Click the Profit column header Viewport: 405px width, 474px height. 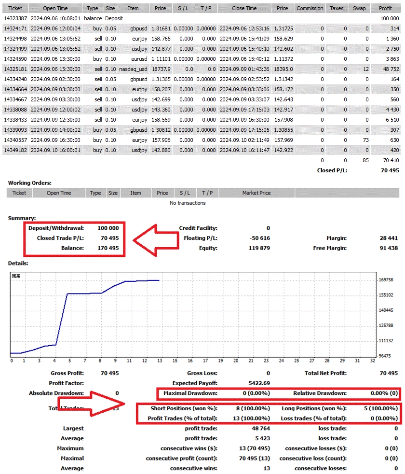[385, 8]
